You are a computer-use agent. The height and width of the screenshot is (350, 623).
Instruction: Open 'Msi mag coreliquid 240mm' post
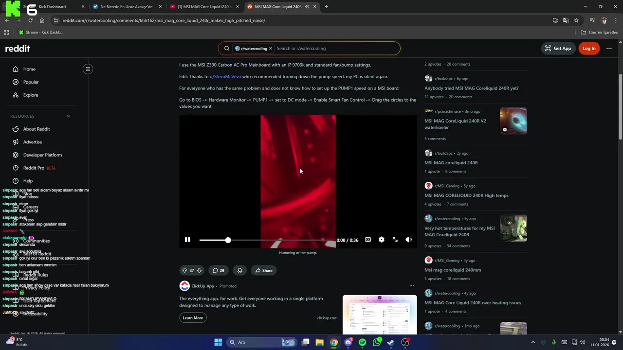pyautogui.click(x=453, y=270)
